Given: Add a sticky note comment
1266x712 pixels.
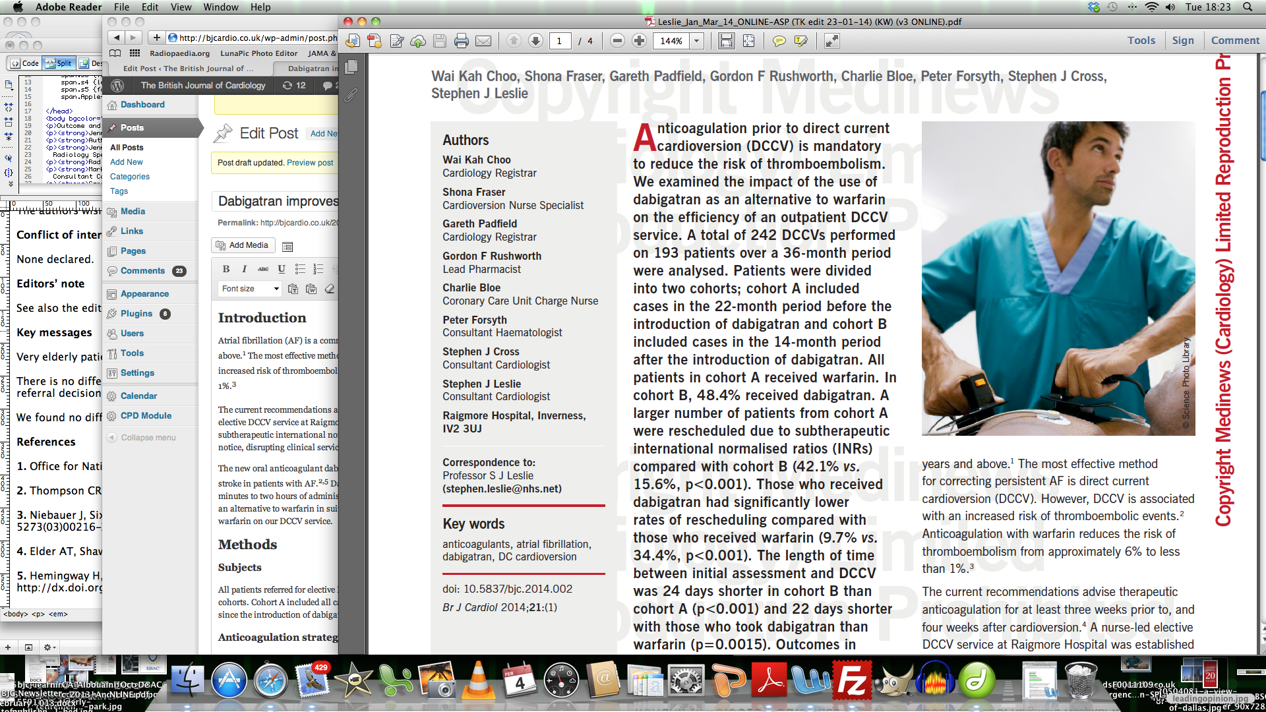Looking at the screenshot, I should [779, 41].
